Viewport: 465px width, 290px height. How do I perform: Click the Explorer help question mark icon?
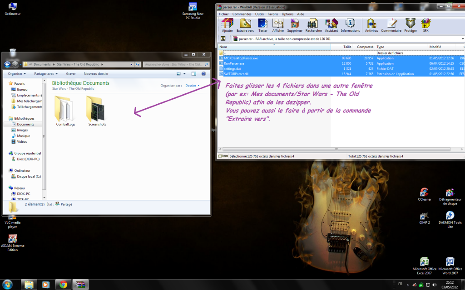[x=204, y=74]
